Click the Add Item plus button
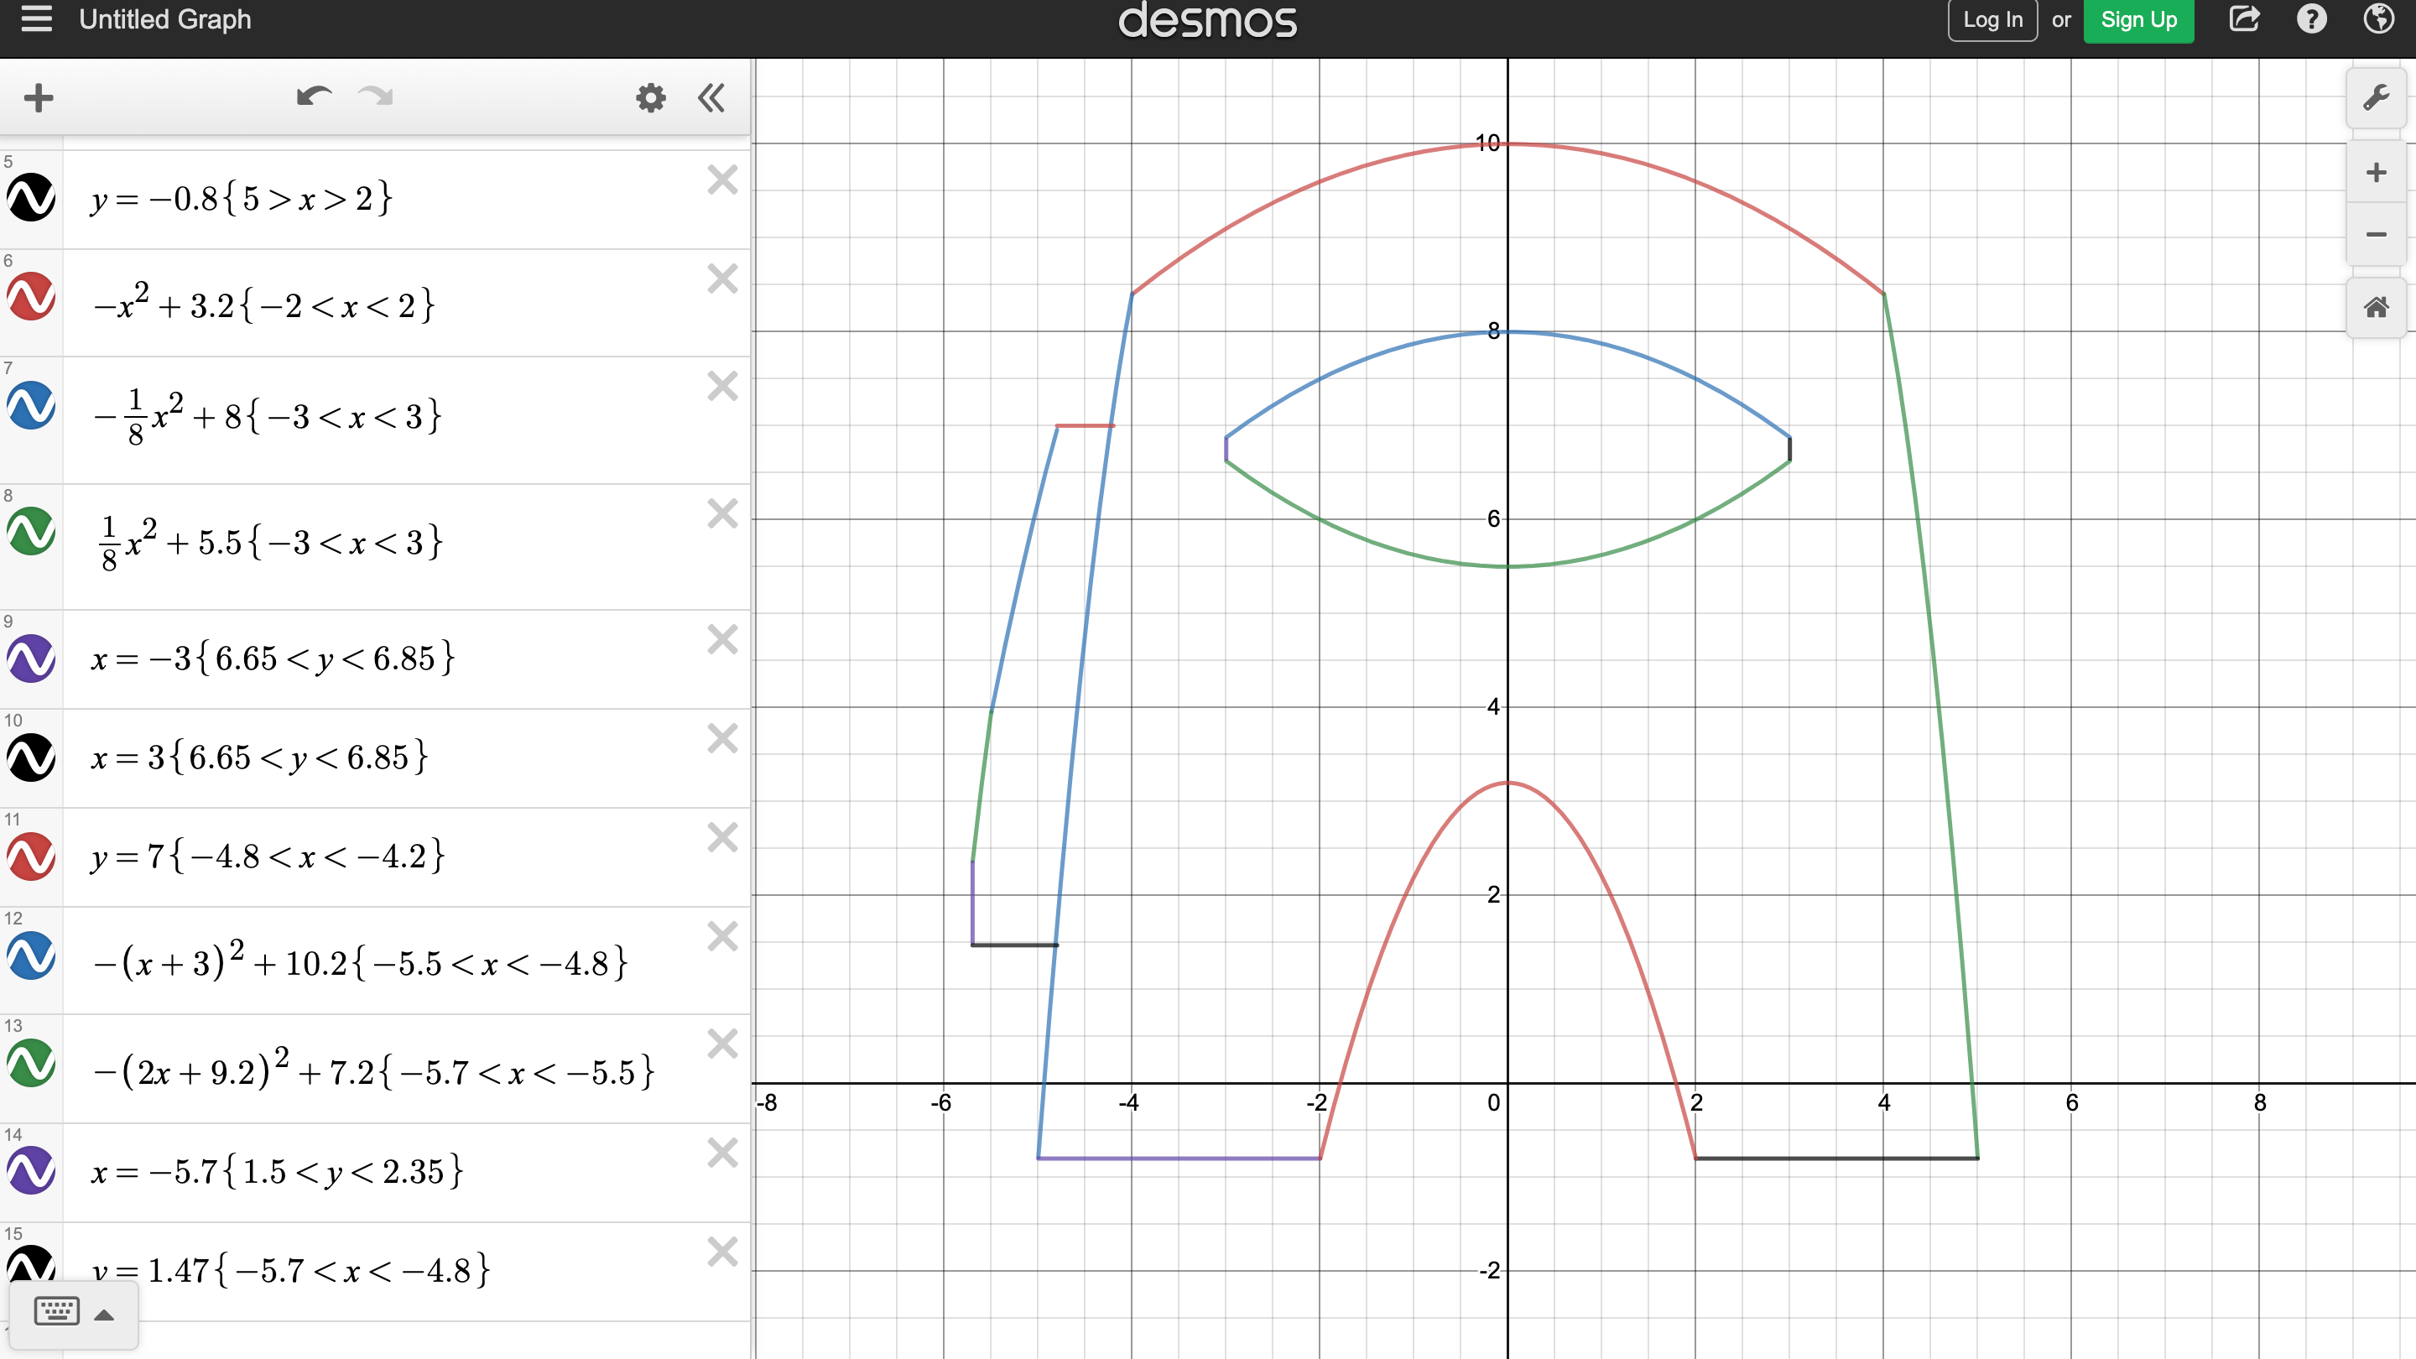The width and height of the screenshot is (2416, 1359). coord(39,97)
